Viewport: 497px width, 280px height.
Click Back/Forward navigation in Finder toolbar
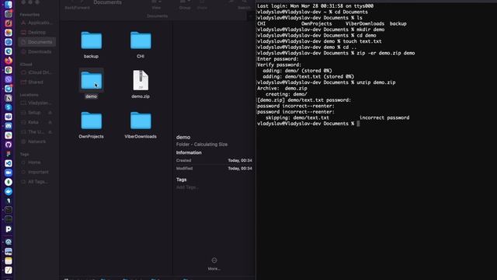77,2
